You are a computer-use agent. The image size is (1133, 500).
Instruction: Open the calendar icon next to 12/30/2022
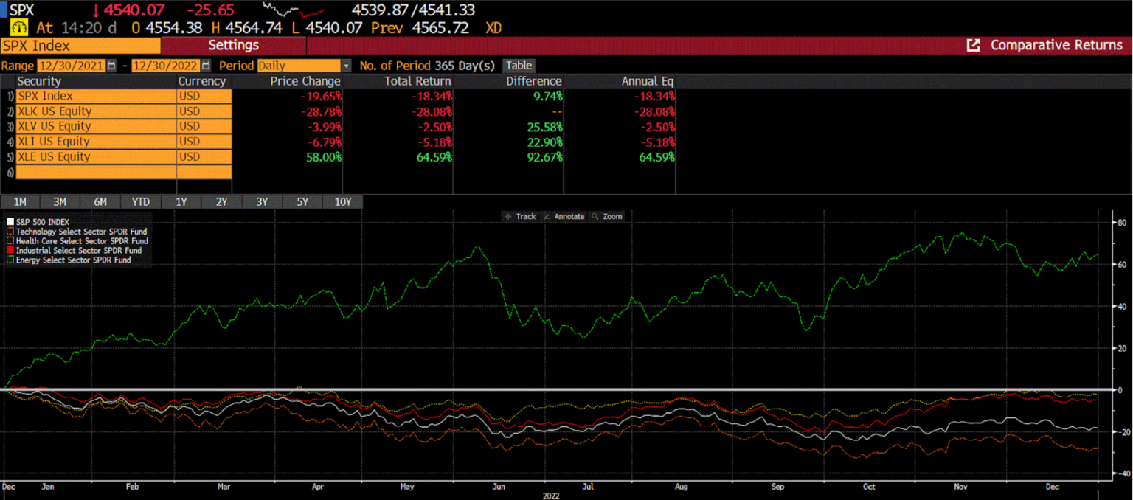pyautogui.click(x=206, y=66)
